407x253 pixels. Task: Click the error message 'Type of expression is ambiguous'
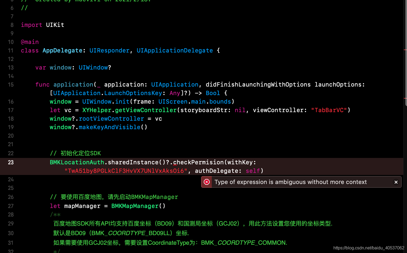pyautogui.click(x=290, y=182)
